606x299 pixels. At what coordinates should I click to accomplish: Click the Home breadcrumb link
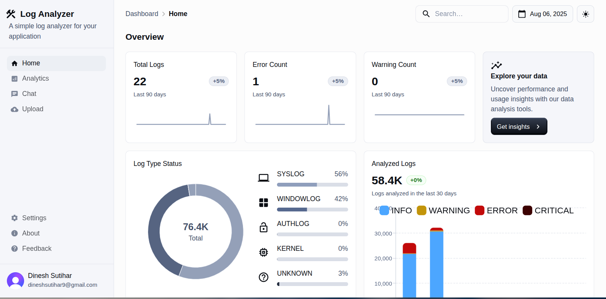tap(178, 14)
